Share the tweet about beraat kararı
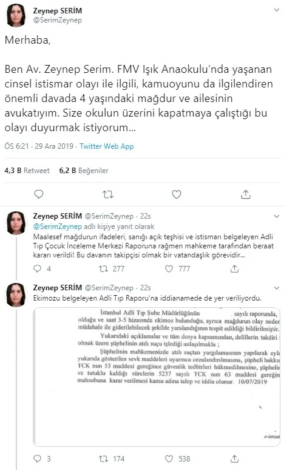This screenshot has height=470, width=284. [234, 268]
